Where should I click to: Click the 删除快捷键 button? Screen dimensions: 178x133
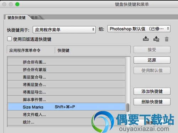pos(152,102)
